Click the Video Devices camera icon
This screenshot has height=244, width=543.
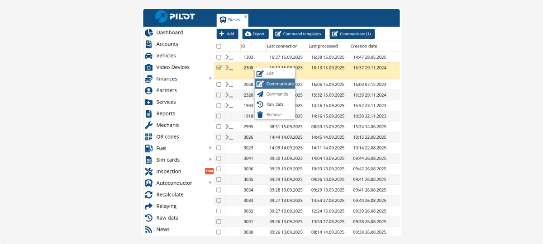[148, 67]
